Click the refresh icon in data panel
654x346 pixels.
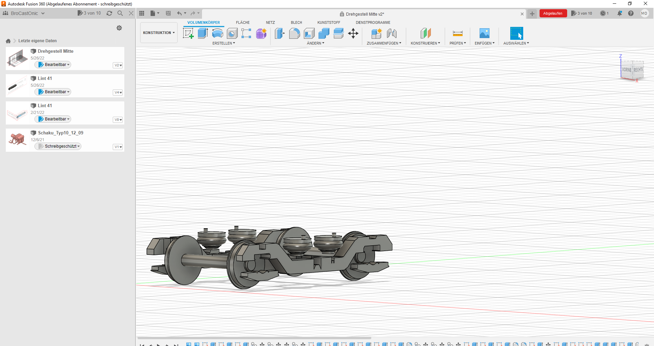click(x=109, y=13)
